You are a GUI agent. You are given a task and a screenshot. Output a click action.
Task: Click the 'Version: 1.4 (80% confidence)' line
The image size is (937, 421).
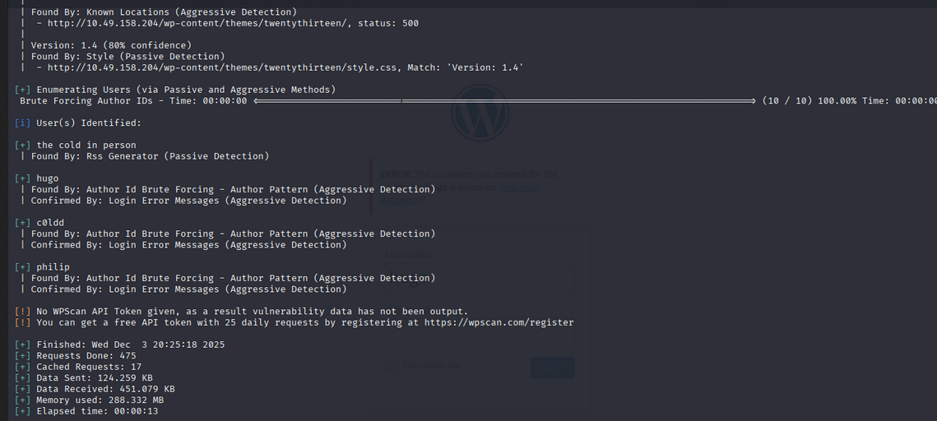point(111,45)
